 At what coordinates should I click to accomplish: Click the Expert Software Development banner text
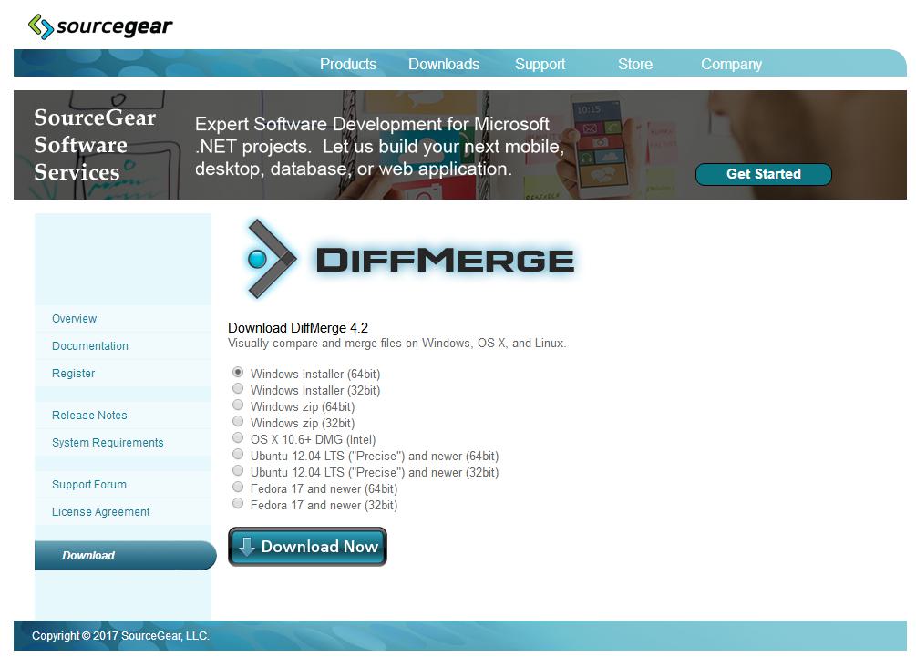[x=380, y=146]
